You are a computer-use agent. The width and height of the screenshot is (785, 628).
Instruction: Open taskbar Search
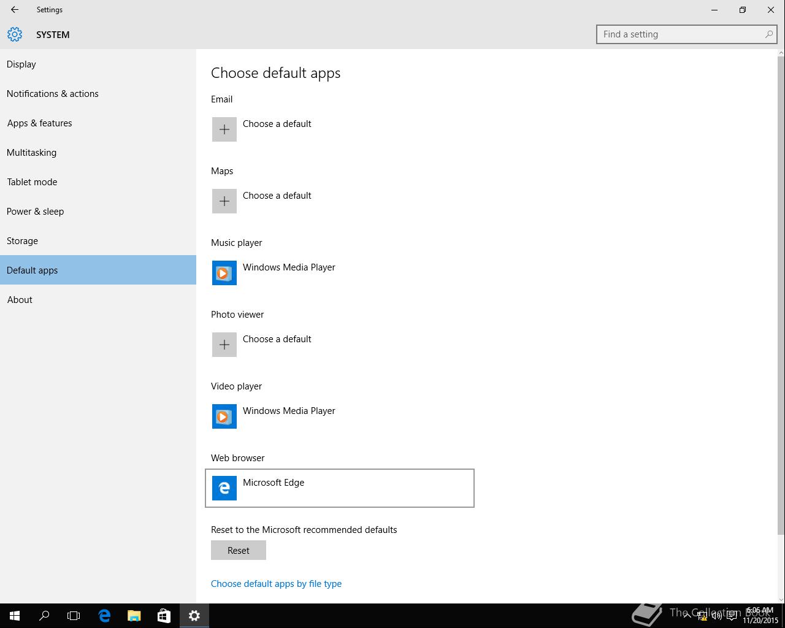click(44, 616)
